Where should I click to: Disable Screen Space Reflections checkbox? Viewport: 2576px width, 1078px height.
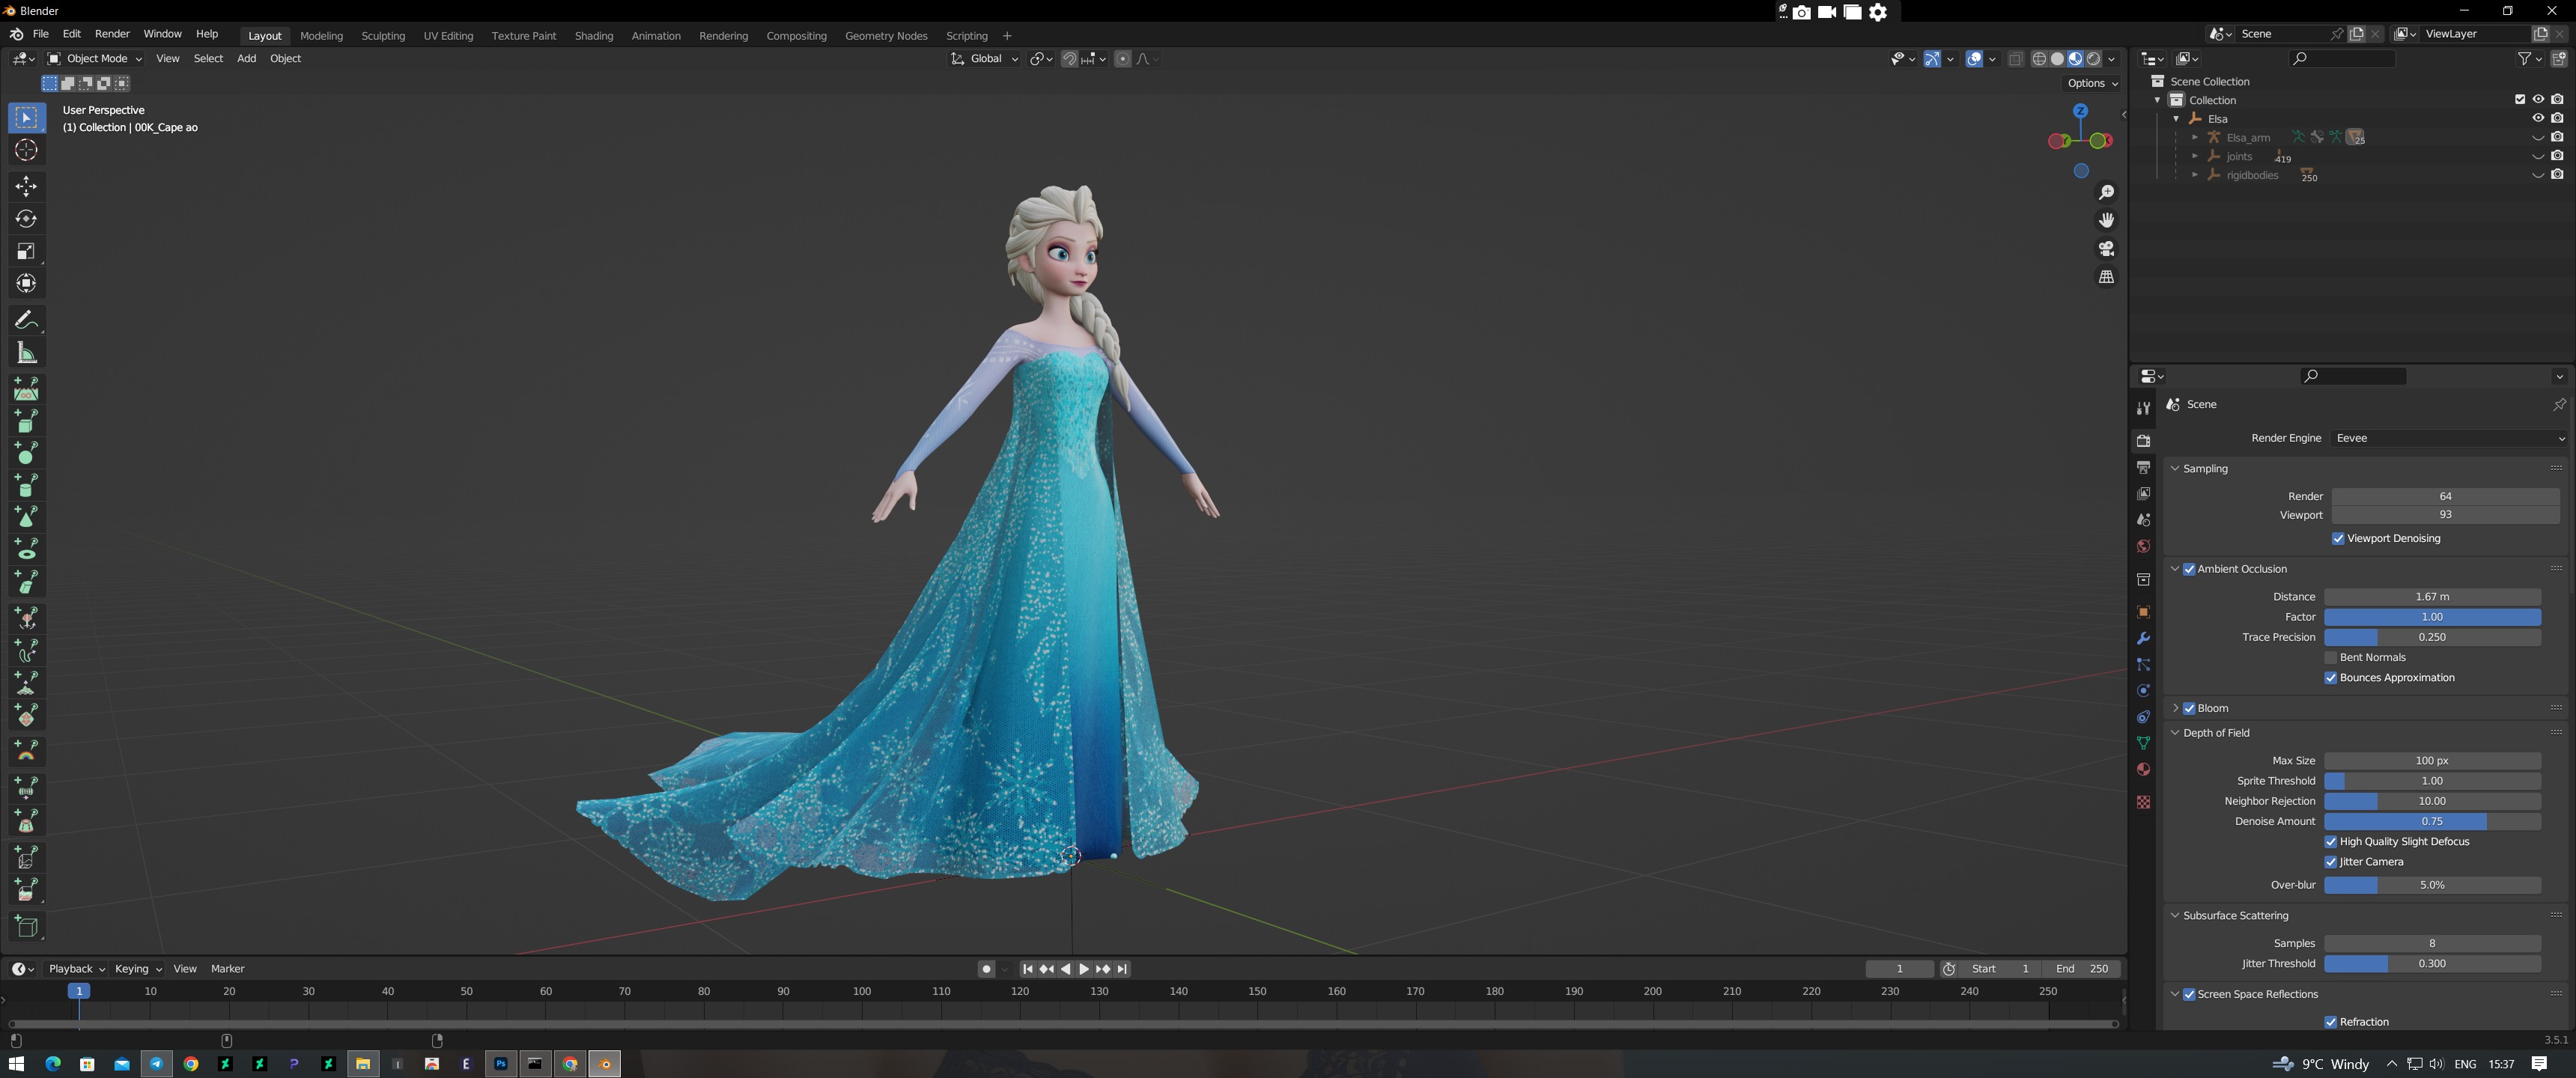pyautogui.click(x=2189, y=995)
